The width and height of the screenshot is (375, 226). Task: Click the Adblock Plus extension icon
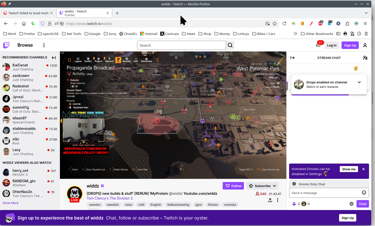click(320, 23)
